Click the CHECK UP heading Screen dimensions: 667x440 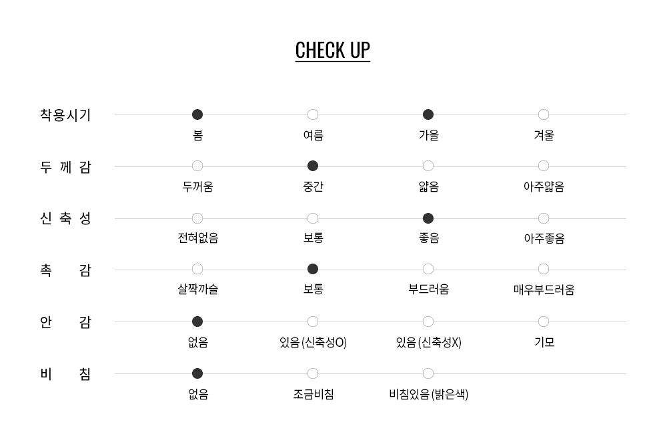coord(332,51)
